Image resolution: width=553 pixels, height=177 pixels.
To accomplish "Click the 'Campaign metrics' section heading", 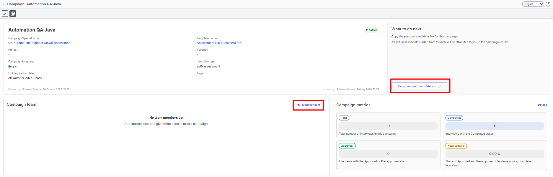I will point(353,105).
